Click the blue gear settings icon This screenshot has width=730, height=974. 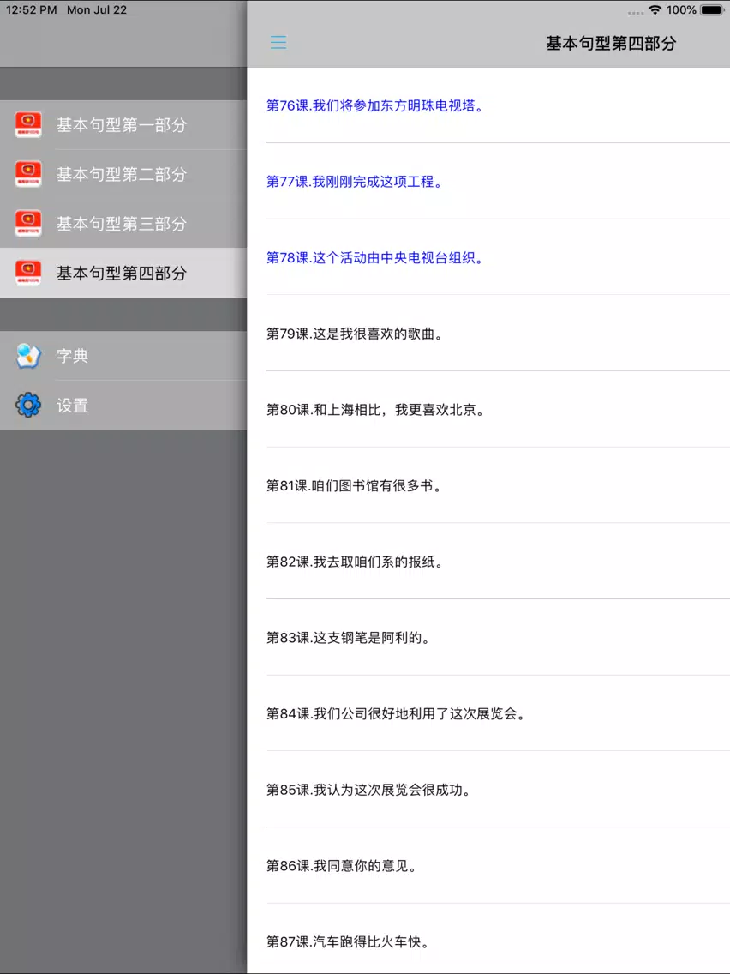(x=28, y=405)
